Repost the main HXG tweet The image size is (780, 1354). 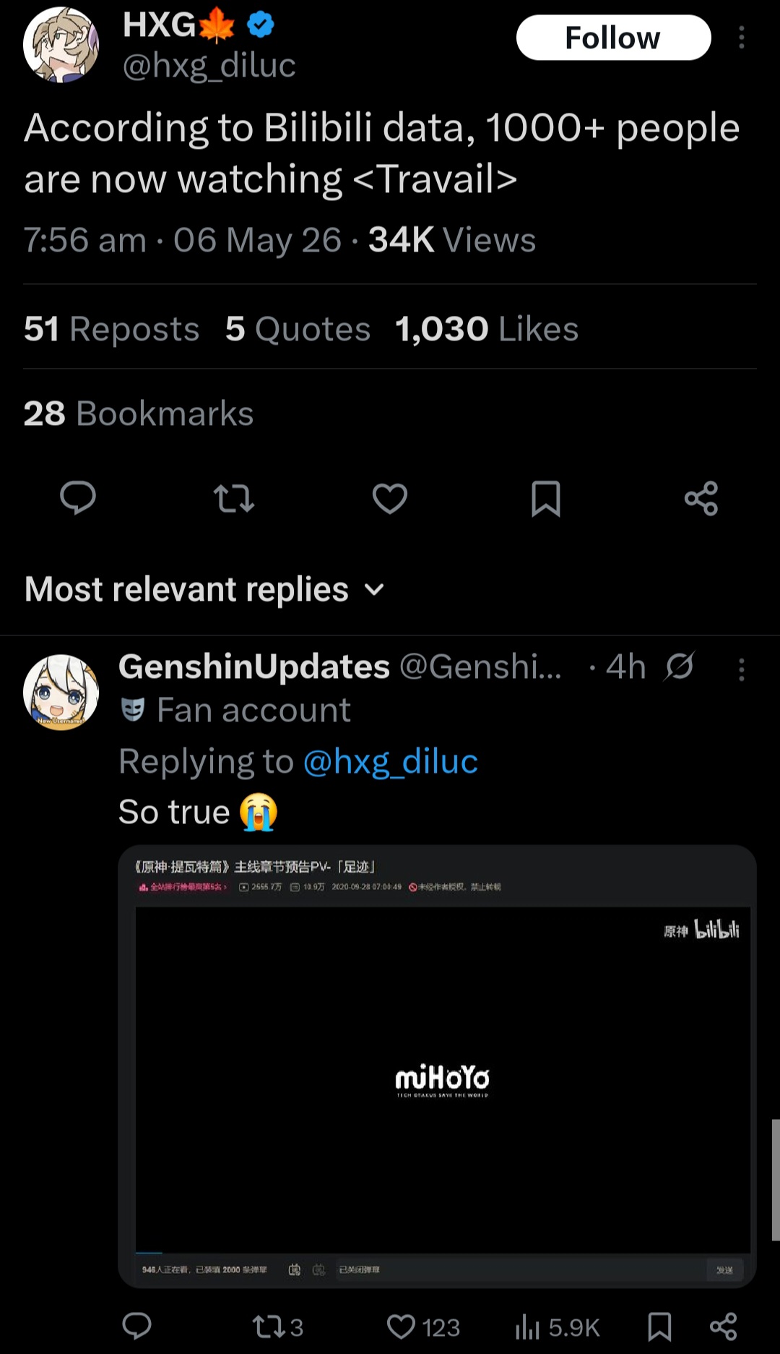pos(234,498)
